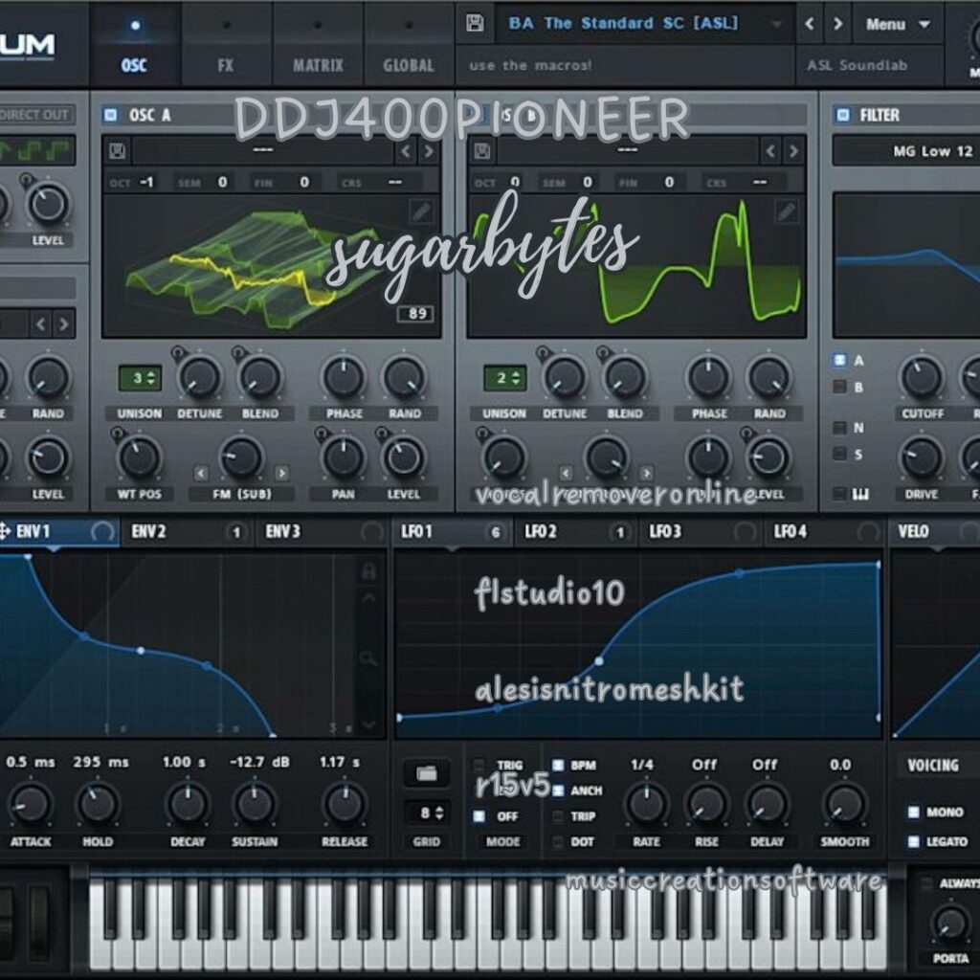The width and height of the screenshot is (980, 980).
Task: Toggle filter routing N checkbox
Action: pyautogui.click(x=840, y=428)
